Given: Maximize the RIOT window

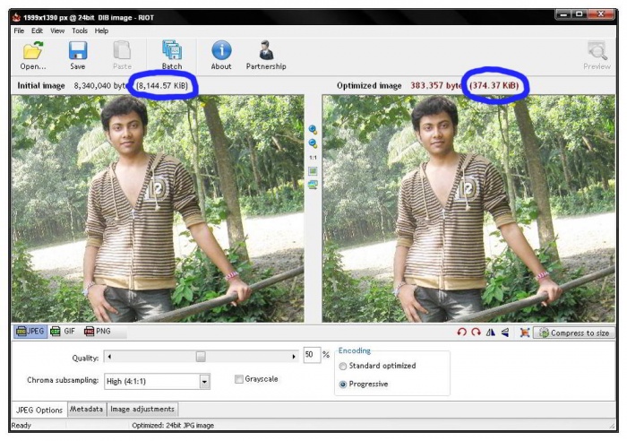Looking at the screenshot, I should pyautogui.click(x=580, y=14).
